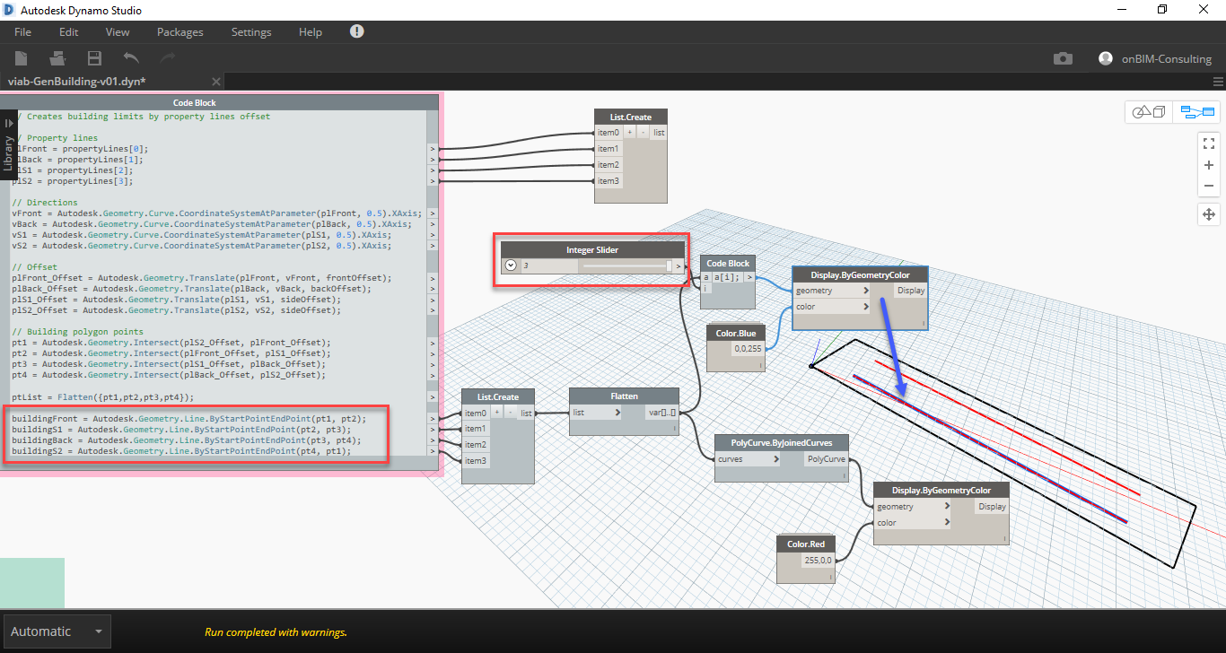
Task: Add an item with the plus button on List.Create
Action: 631,132
